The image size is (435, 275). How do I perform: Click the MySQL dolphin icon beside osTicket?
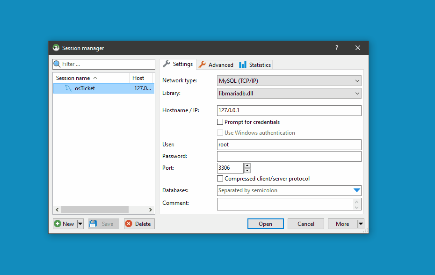pyautogui.click(x=68, y=88)
